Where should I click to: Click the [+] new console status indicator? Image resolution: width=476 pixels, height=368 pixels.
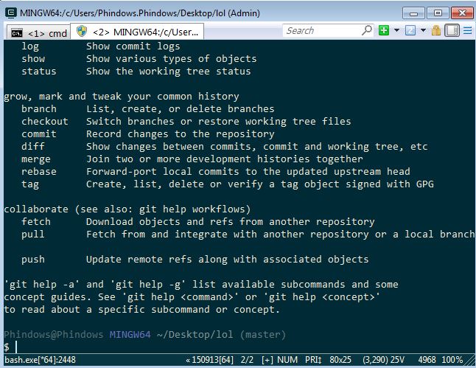pos(267,360)
